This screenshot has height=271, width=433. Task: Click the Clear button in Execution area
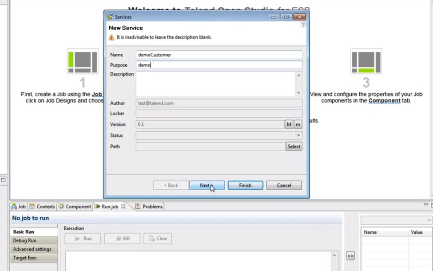158,239
